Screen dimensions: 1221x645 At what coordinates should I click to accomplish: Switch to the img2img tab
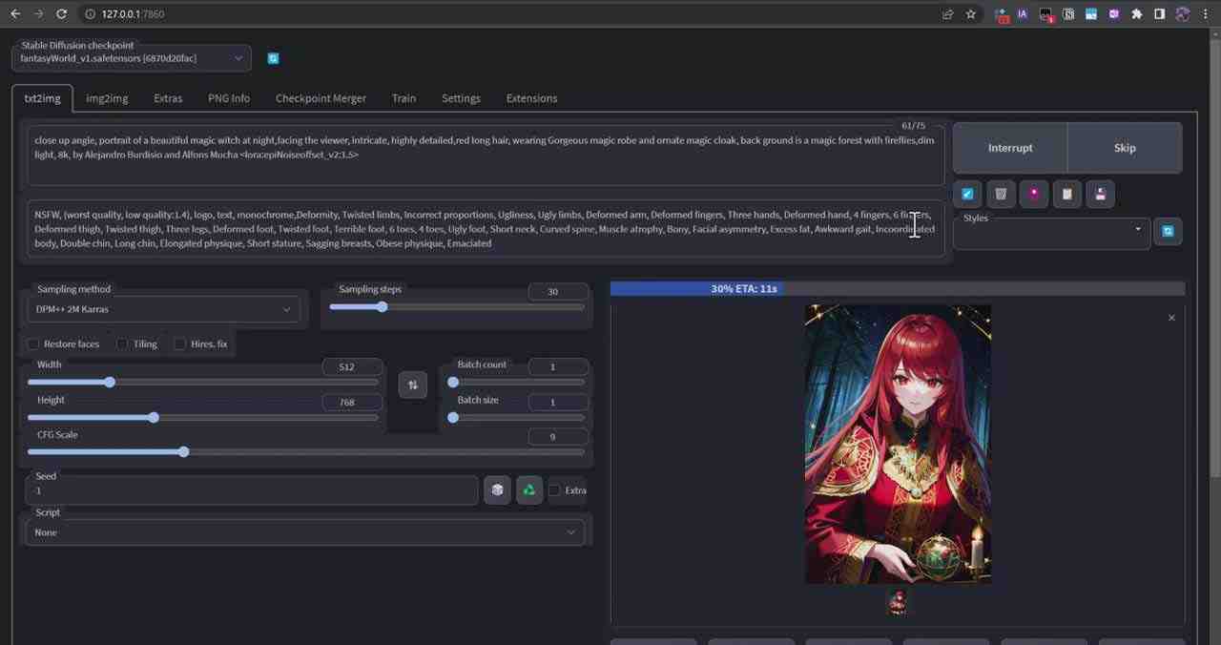(x=106, y=97)
